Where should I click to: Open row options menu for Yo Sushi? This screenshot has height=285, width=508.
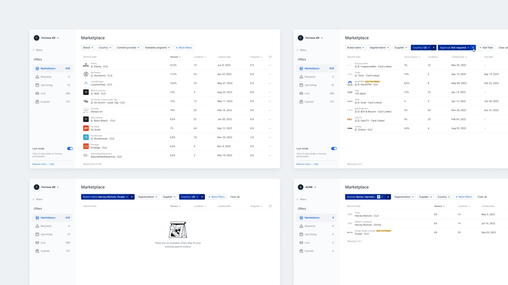(270, 128)
